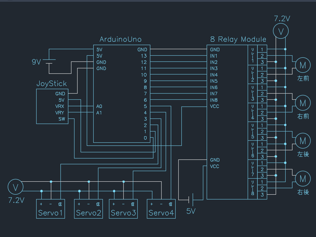Select the Servo1 block
The width and height of the screenshot is (316, 237).
[x=51, y=209]
